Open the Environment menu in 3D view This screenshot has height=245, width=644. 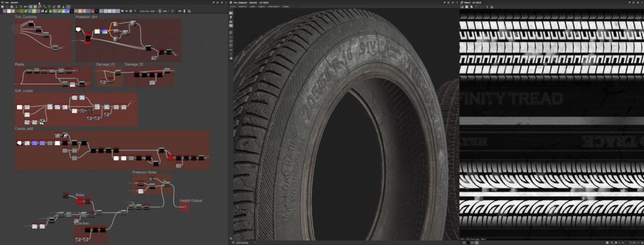[274, 6]
